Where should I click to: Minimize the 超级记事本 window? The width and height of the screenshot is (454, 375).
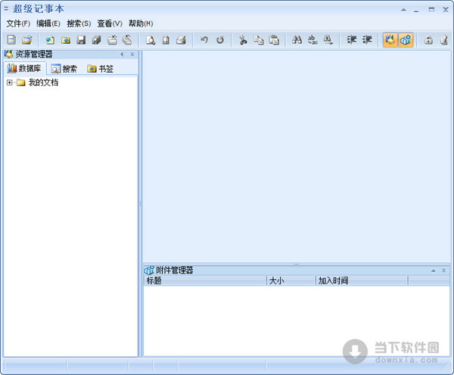click(416, 10)
